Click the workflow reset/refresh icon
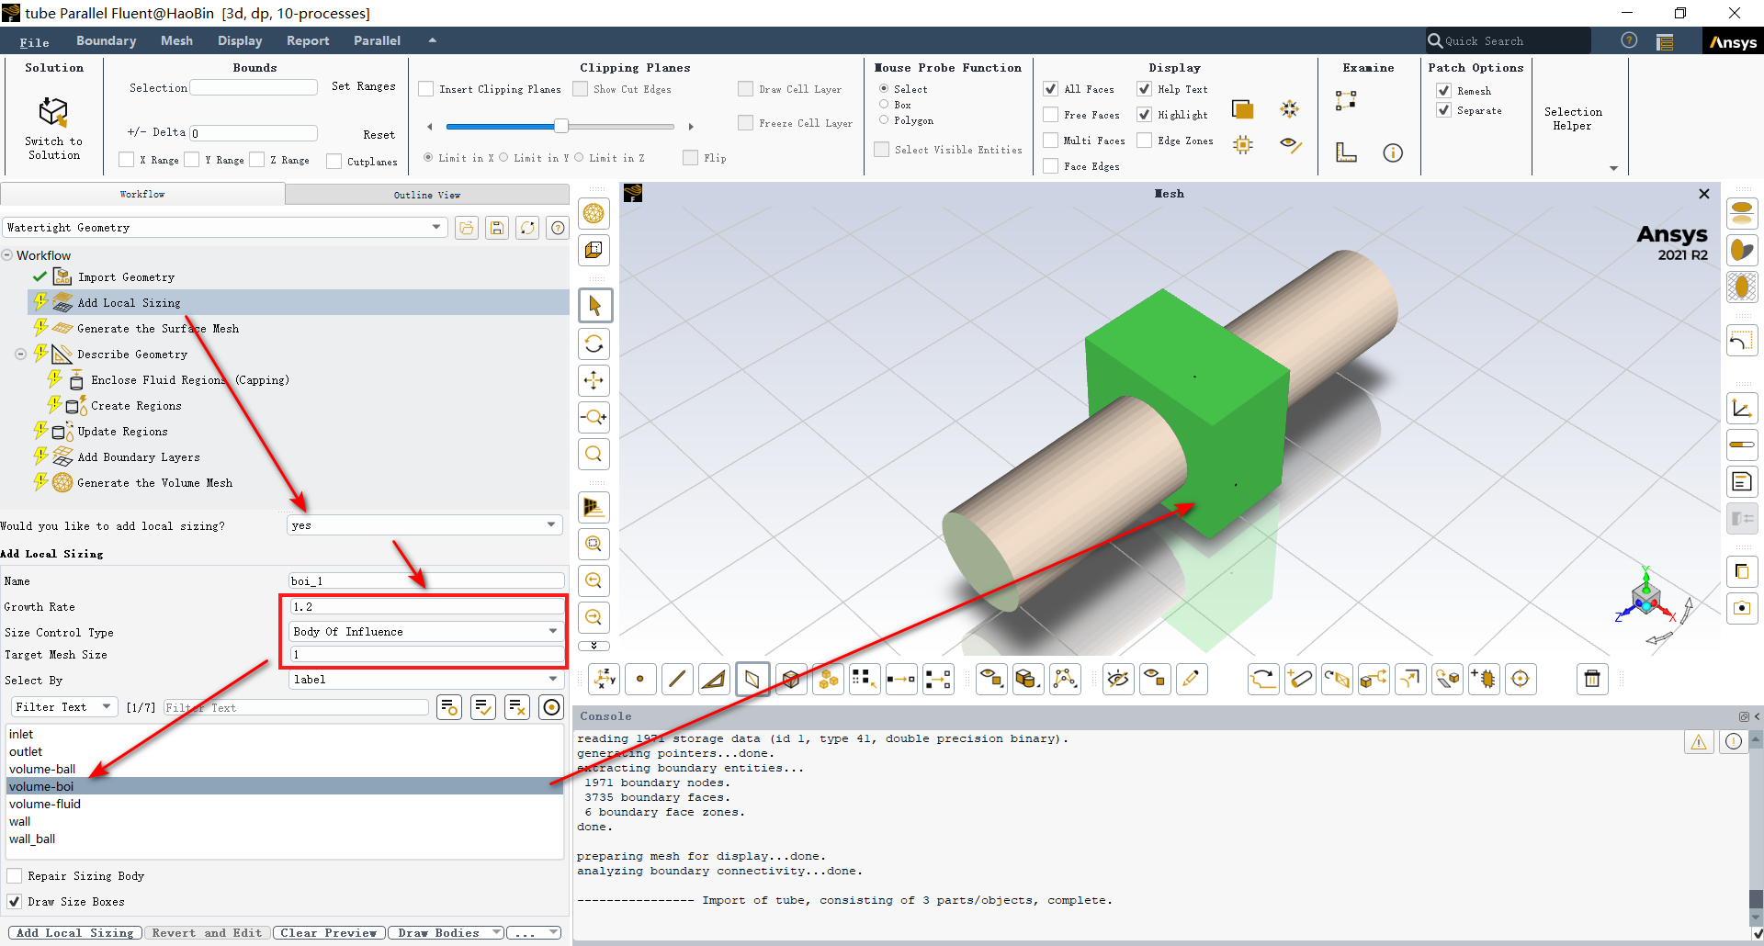The width and height of the screenshot is (1764, 946). click(527, 228)
